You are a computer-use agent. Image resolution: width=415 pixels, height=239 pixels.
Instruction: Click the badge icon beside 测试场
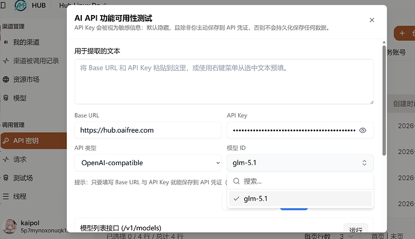(6, 178)
